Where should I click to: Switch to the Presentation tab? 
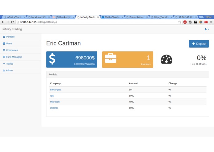pos(137,17)
